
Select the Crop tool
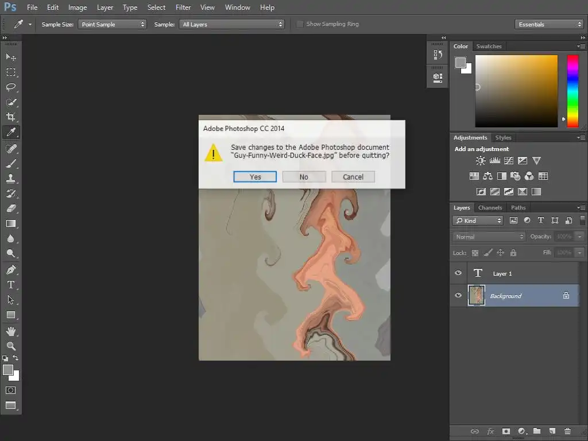pos(11,117)
